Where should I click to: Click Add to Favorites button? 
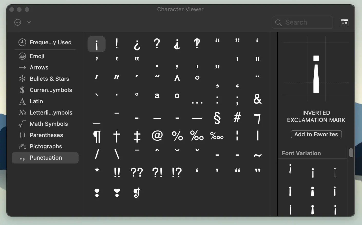316,134
